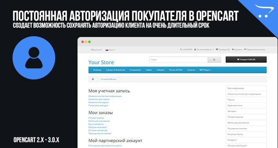The image size is (278, 148).
Task: Select the Phones & PDAs menu item
Action: pyautogui.click(x=176, y=70)
